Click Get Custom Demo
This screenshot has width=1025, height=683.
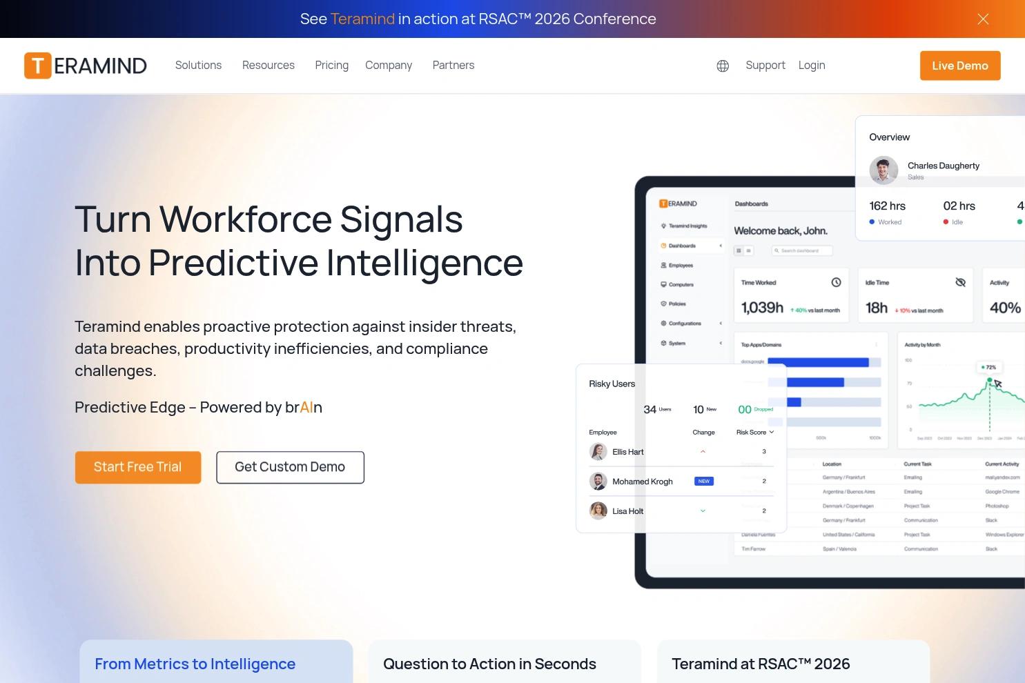tap(290, 467)
